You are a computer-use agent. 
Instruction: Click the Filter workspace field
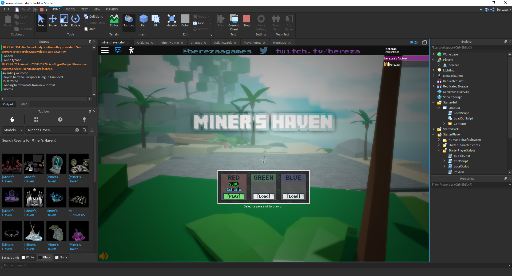point(471,47)
